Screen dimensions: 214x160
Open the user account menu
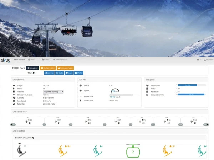pyautogui.click(x=209, y=60)
